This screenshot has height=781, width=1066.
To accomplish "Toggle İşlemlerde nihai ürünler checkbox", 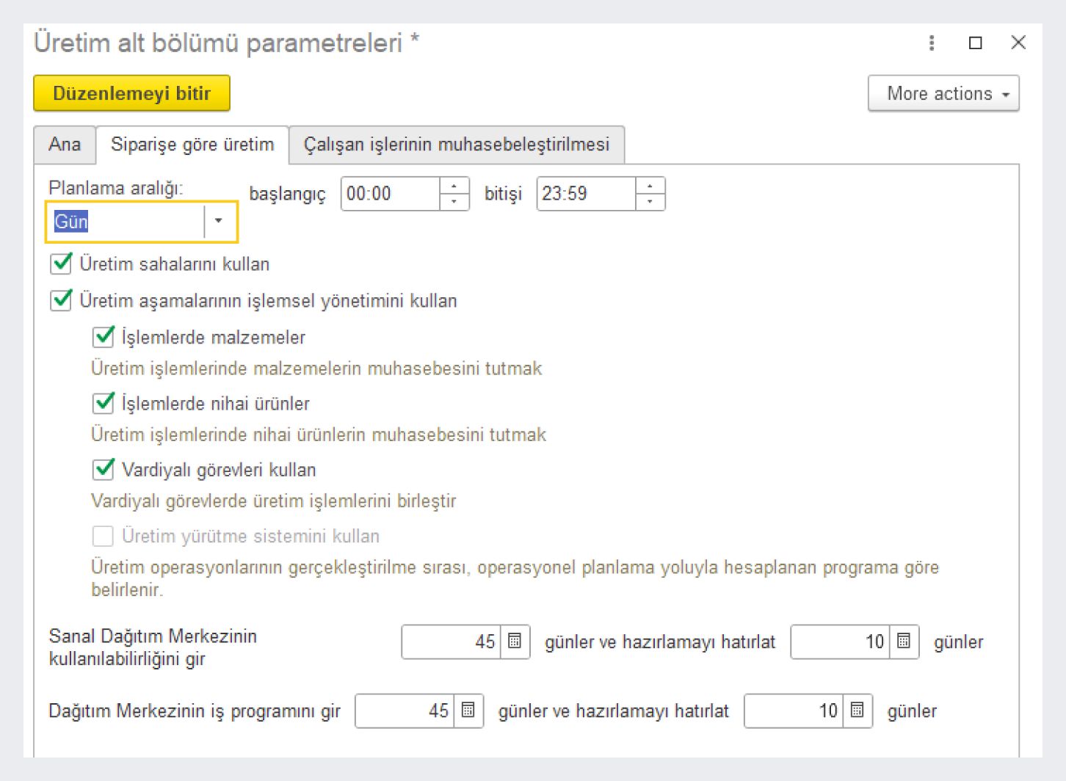I will (104, 403).
